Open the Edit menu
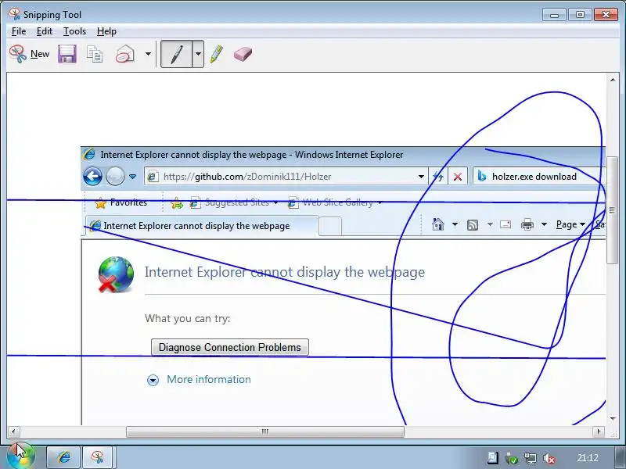Image resolution: width=626 pixels, height=469 pixels. [x=45, y=31]
